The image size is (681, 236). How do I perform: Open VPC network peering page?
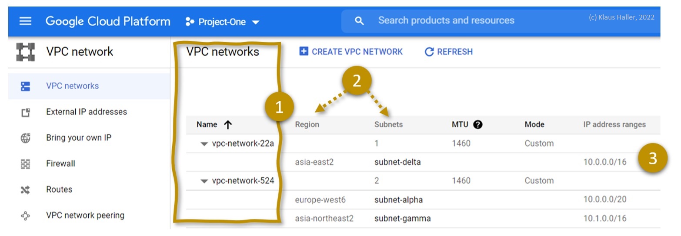(85, 215)
